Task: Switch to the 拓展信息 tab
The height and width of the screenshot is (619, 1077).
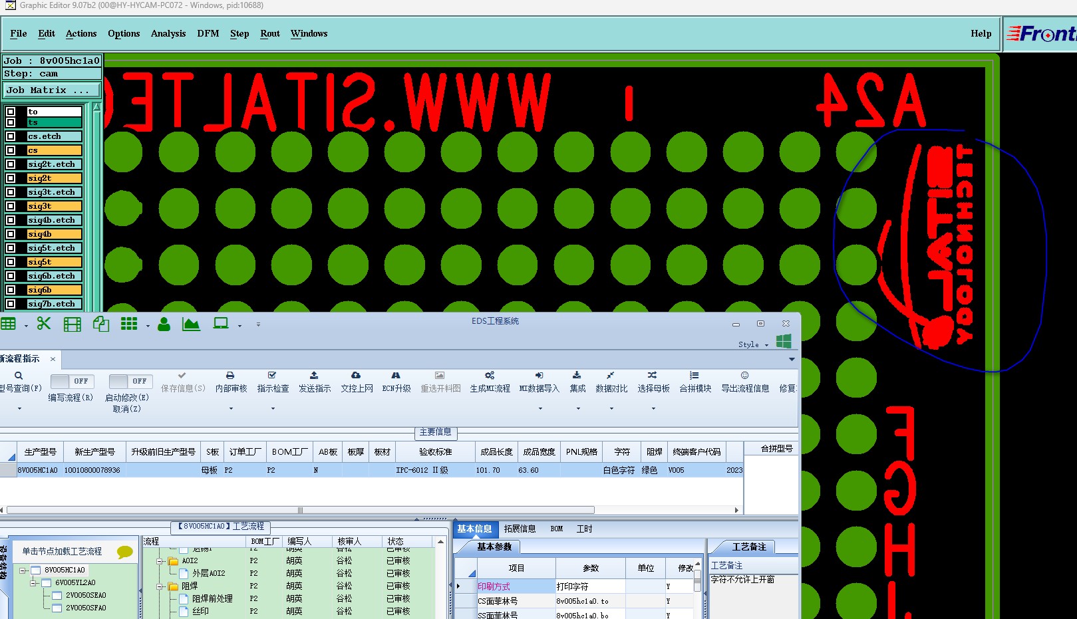Action: (x=520, y=529)
